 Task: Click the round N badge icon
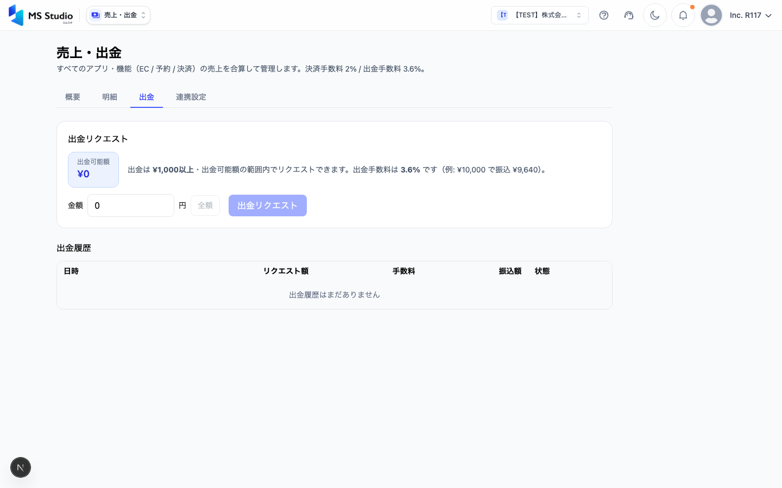tap(21, 467)
